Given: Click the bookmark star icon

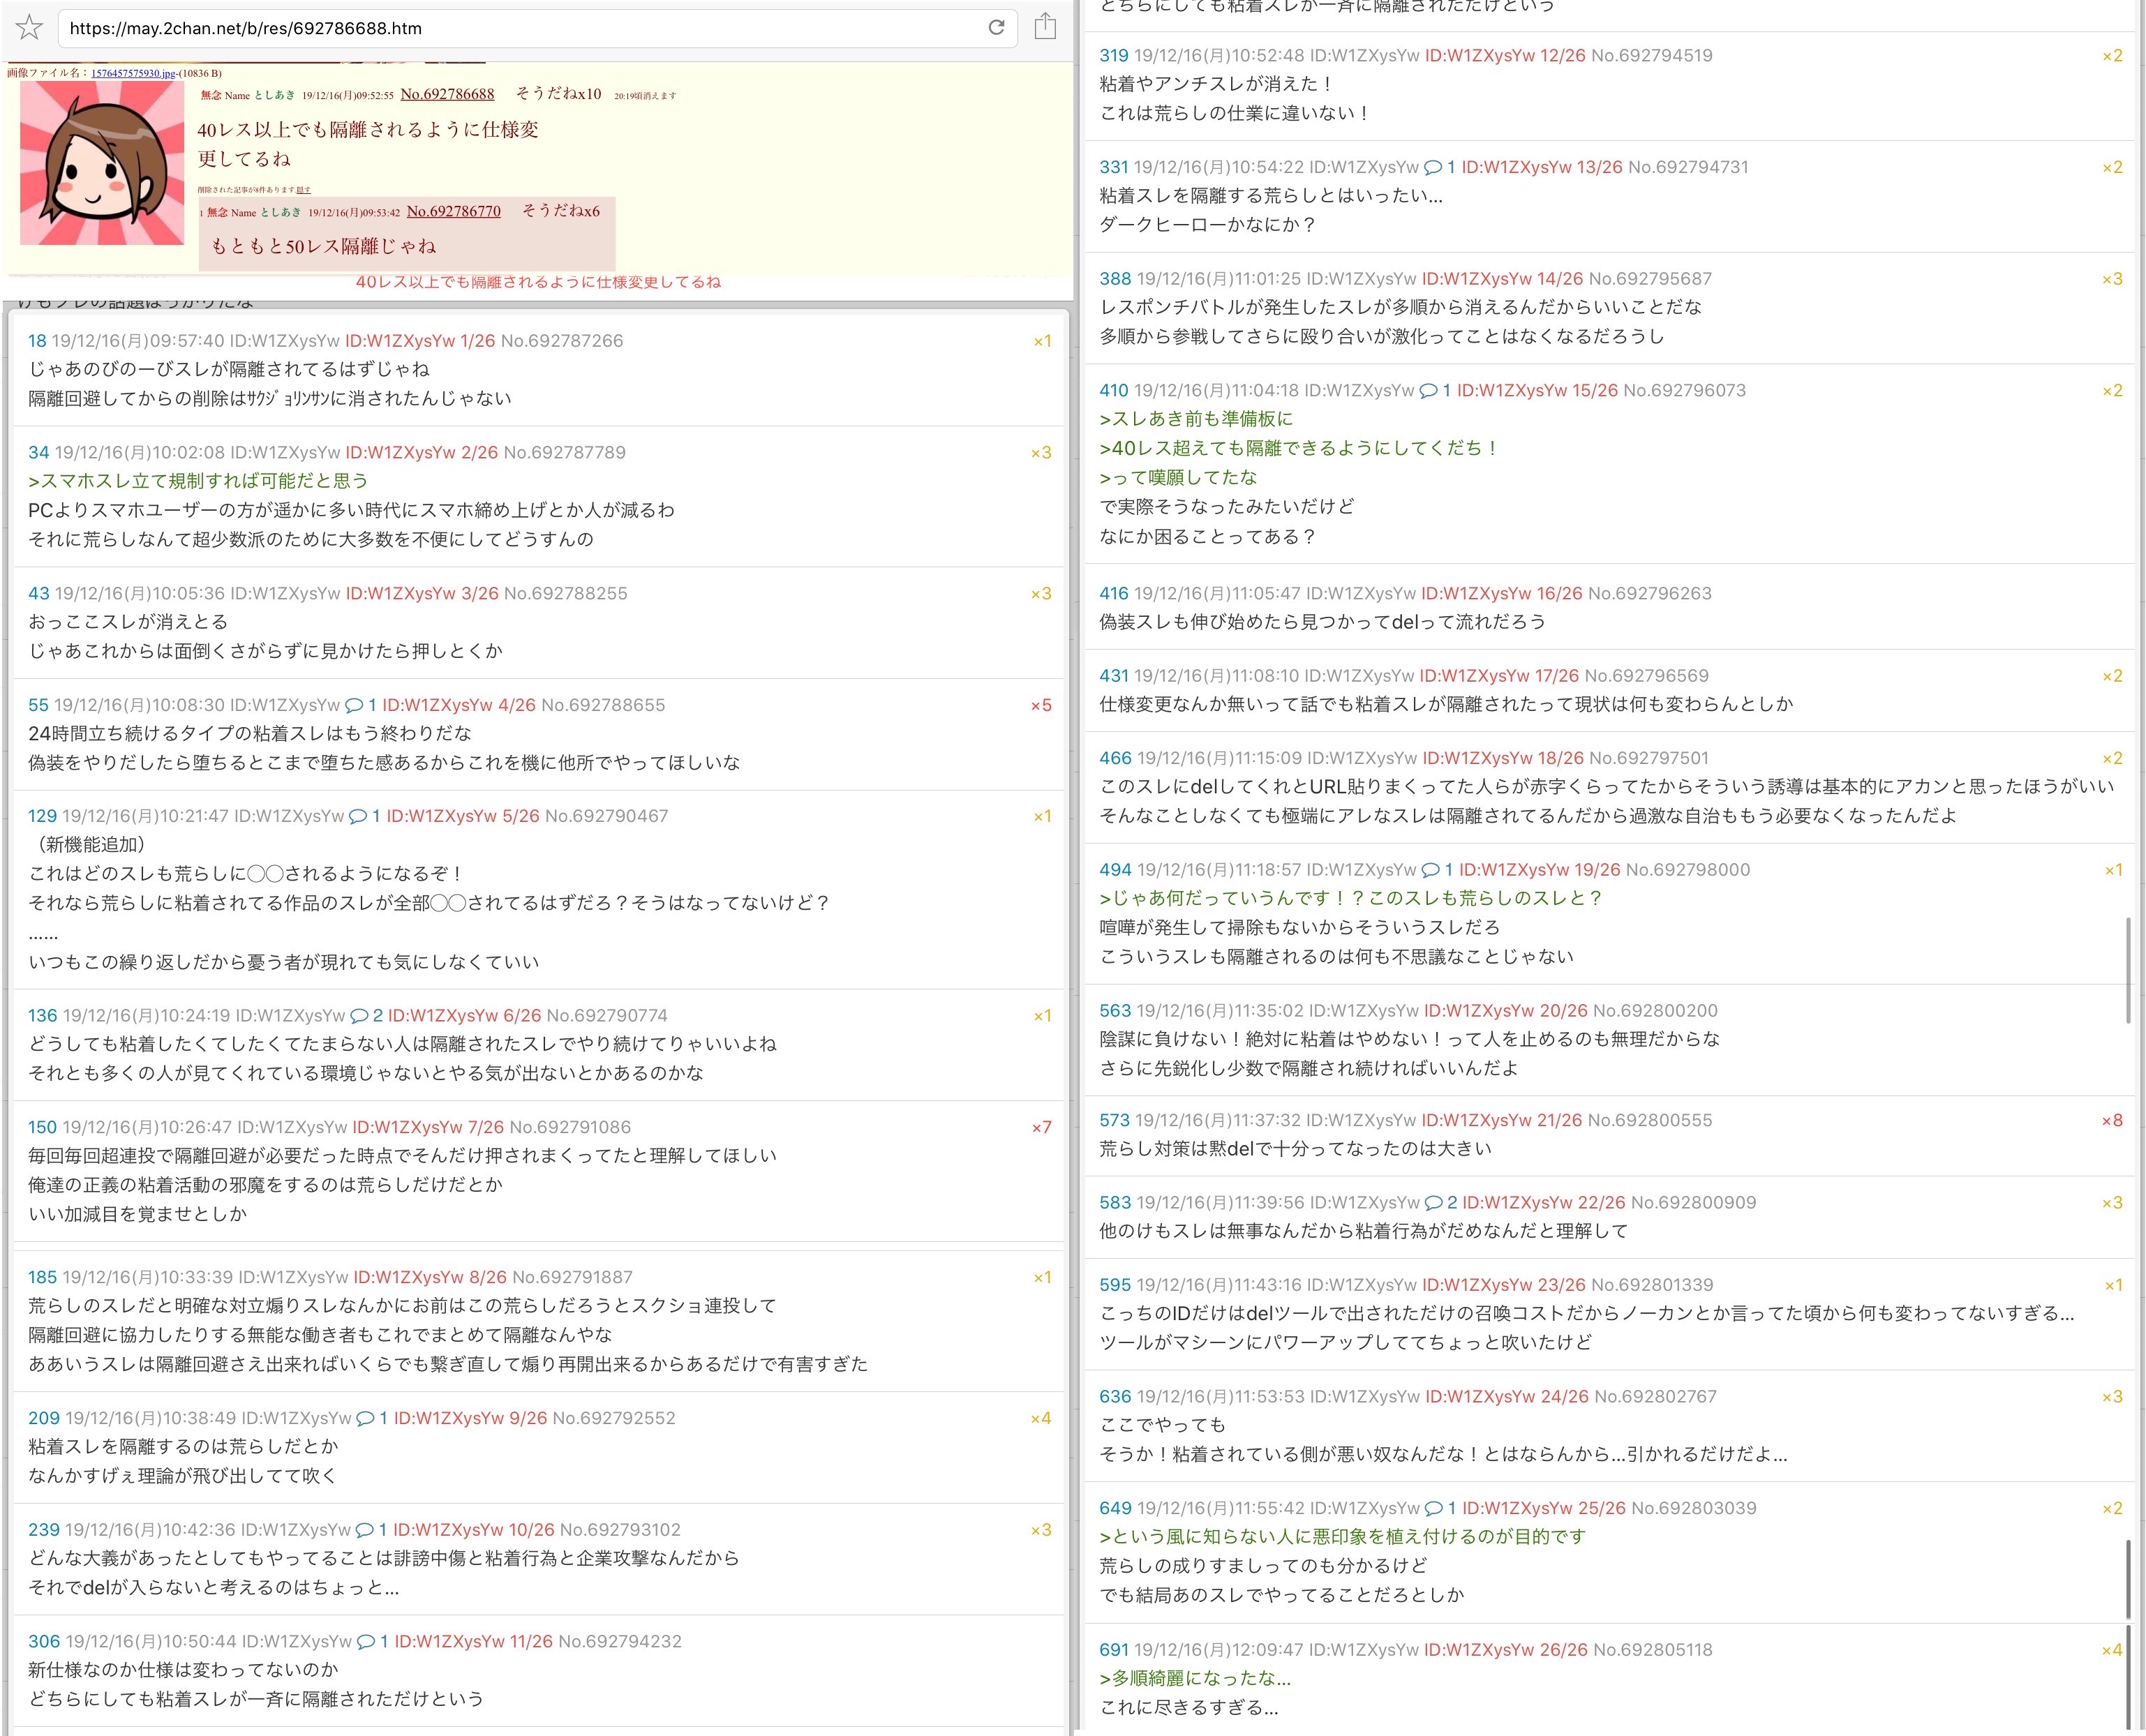Looking at the screenshot, I should point(30,27).
